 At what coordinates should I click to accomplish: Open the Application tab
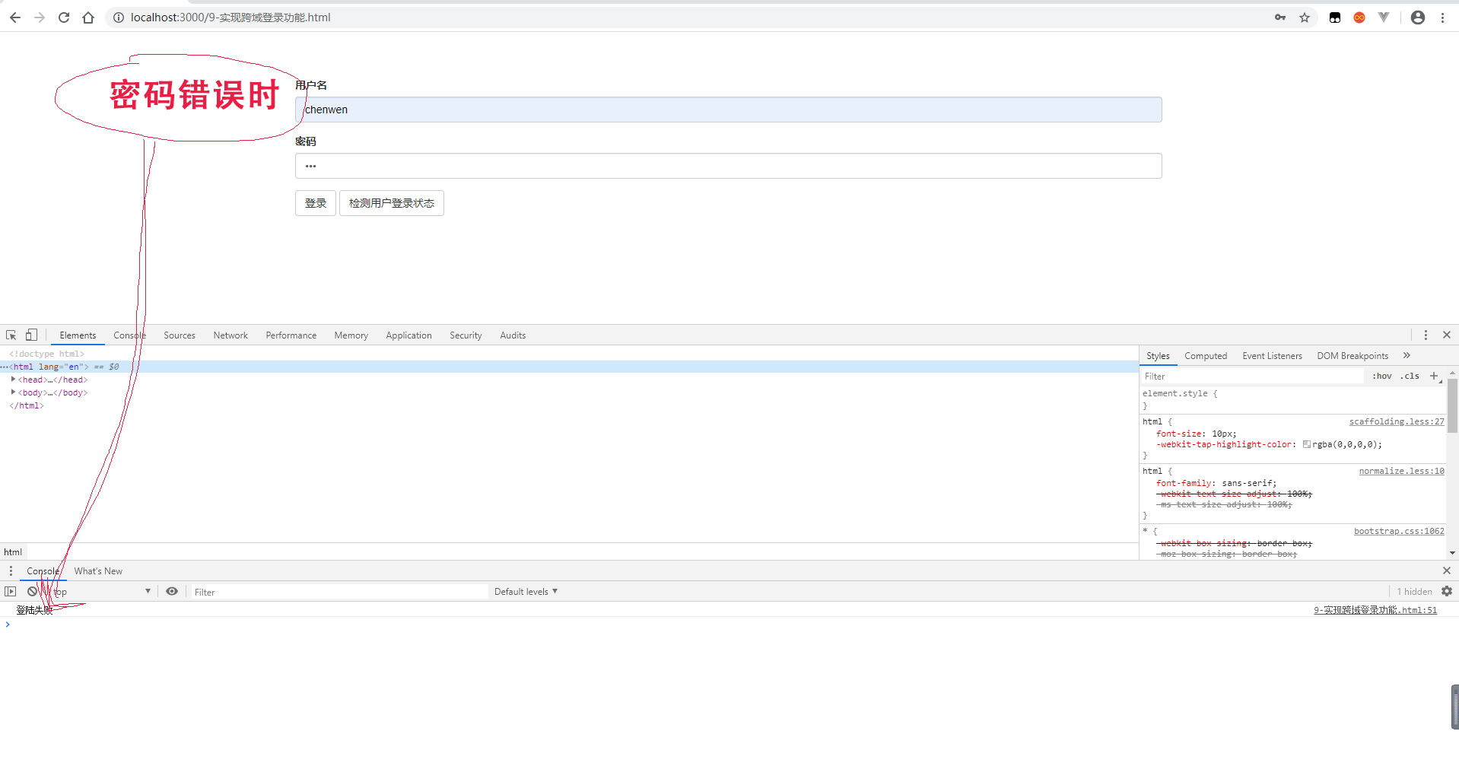pyautogui.click(x=408, y=335)
